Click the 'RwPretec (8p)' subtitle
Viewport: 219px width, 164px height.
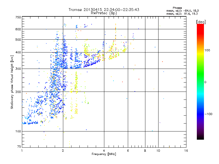point(104,13)
